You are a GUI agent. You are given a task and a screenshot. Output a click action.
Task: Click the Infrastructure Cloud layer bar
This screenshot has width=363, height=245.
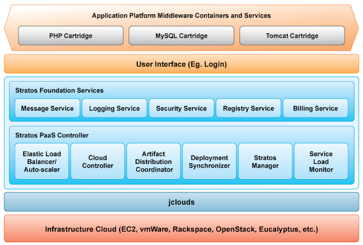(x=181, y=229)
